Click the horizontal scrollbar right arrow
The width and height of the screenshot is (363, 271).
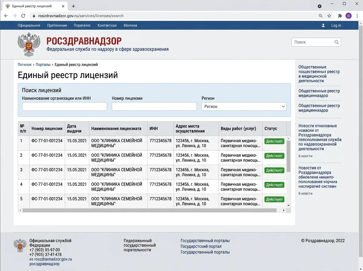pyautogui.click(x=284, y=210)
